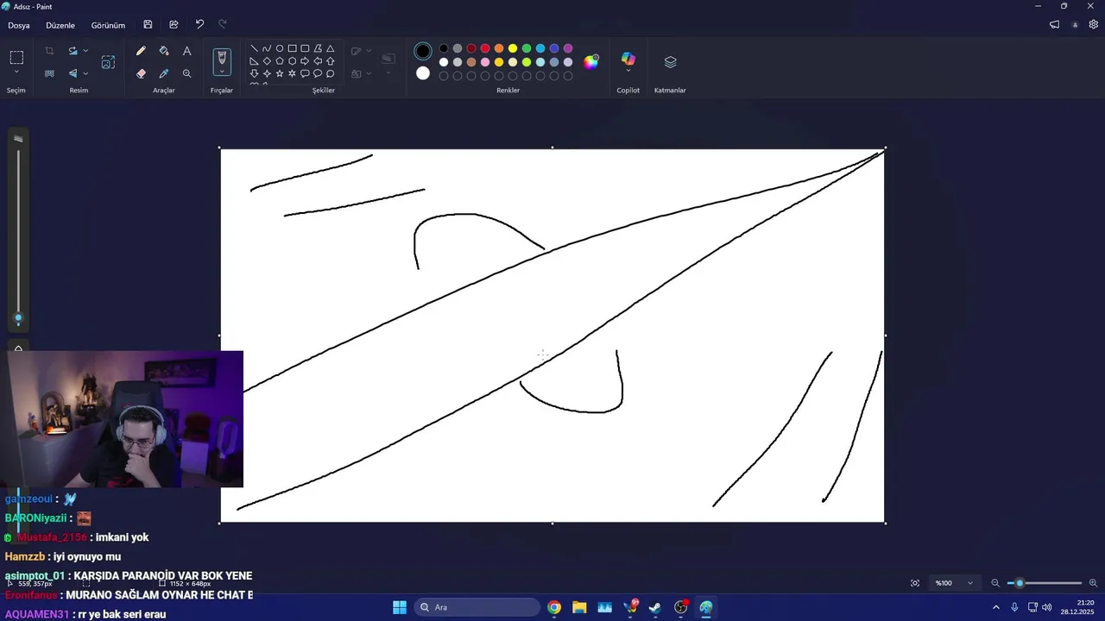Click the Redo arrow
This screenshot has height=621, width=1105.
[x=223, y=25]
